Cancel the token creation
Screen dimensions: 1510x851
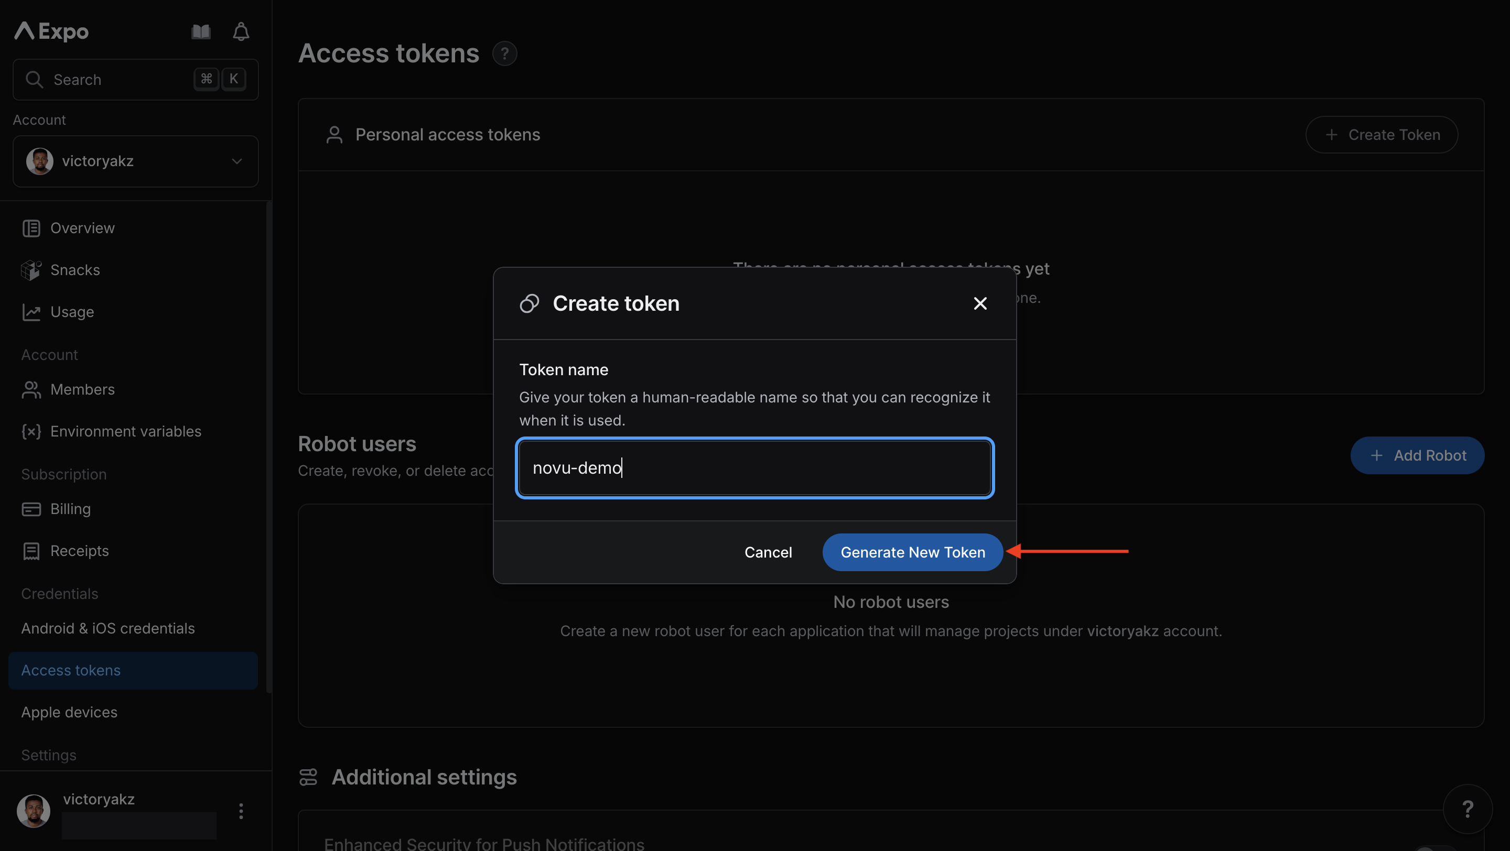pyautogui.click(x=769, y=552)
